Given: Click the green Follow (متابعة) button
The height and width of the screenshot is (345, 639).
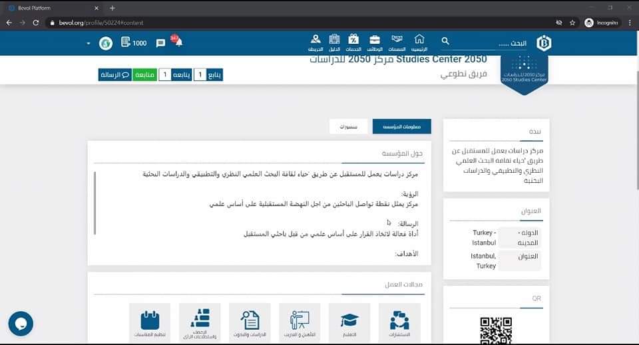Looking at the screenshot, I should 144,75.
